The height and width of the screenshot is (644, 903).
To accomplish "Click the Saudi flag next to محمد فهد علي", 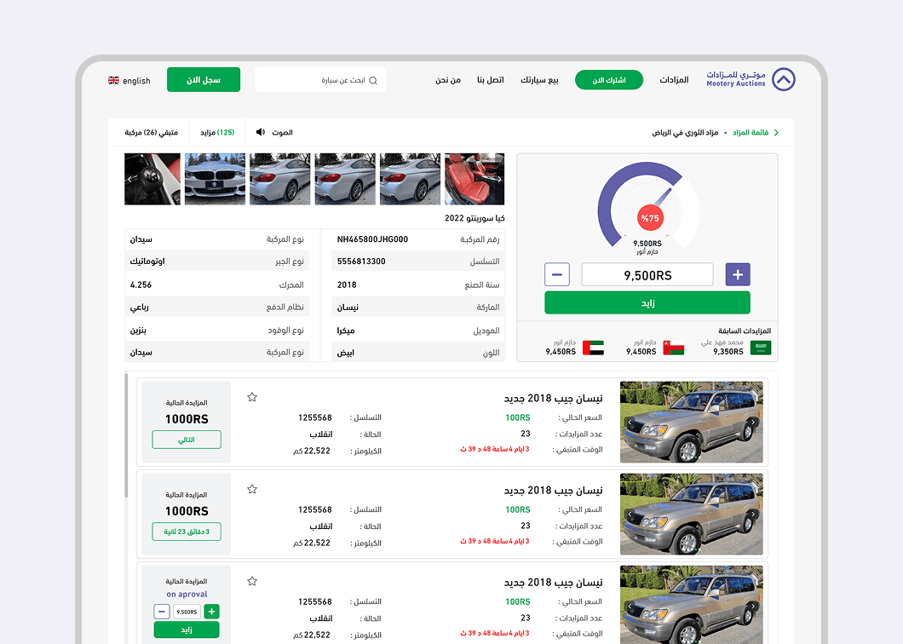I will pyautogui.click(x=760, y=347).
